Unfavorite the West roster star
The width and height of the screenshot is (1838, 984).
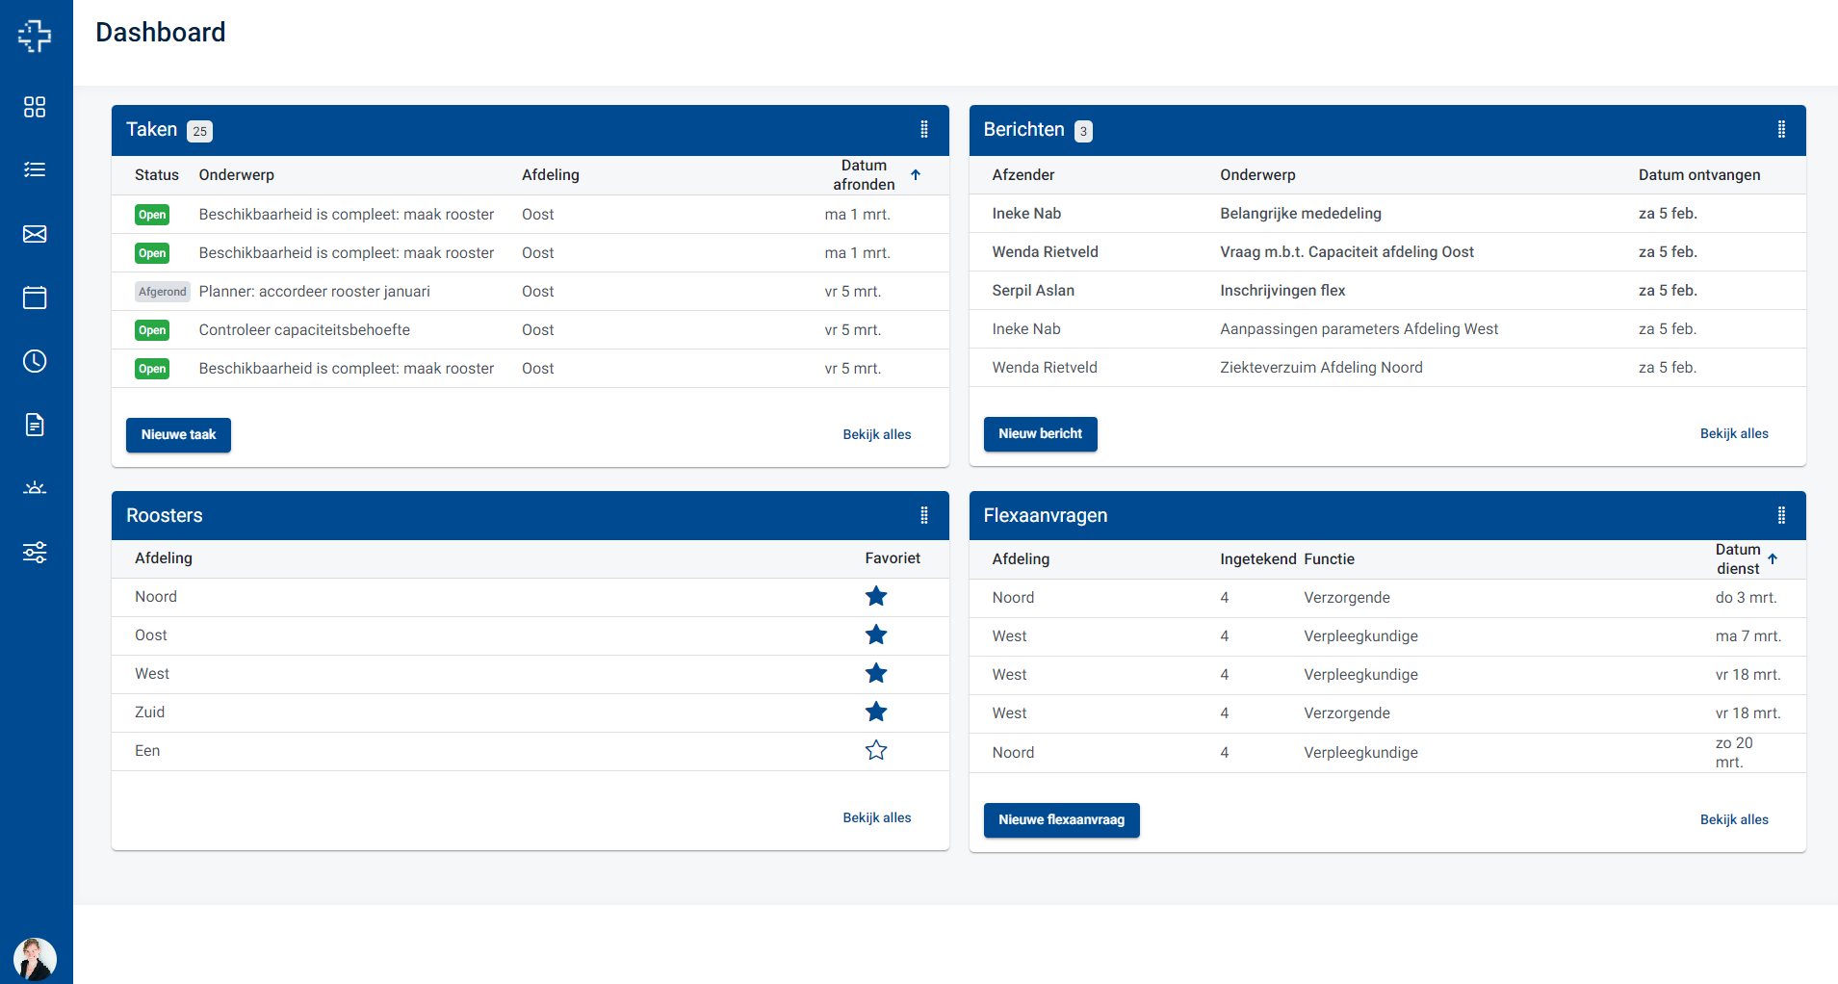click(876, 673)
